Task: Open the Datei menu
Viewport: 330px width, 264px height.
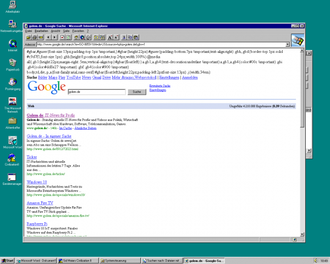Action: (29, 31)
